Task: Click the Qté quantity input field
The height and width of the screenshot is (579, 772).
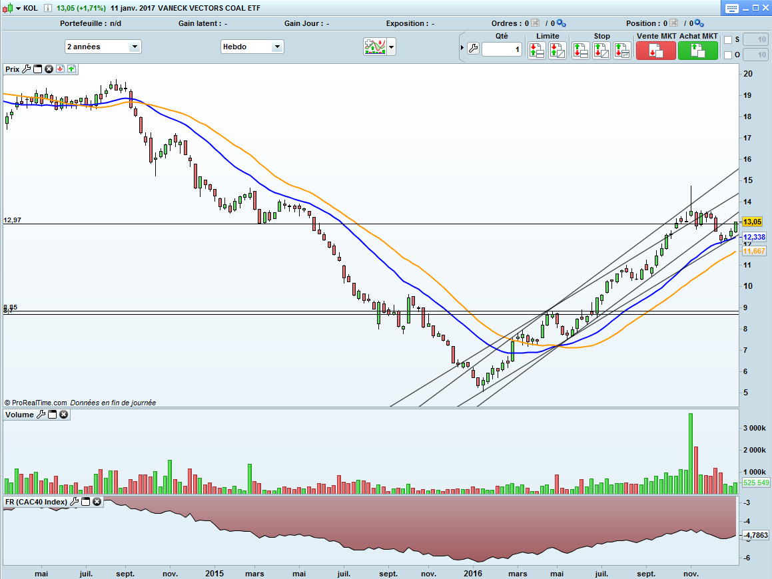Action: click(x=502, y=49)
